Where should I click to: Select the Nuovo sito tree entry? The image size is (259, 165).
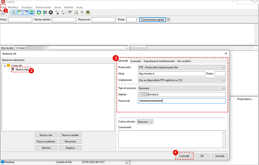coord(22,70)
